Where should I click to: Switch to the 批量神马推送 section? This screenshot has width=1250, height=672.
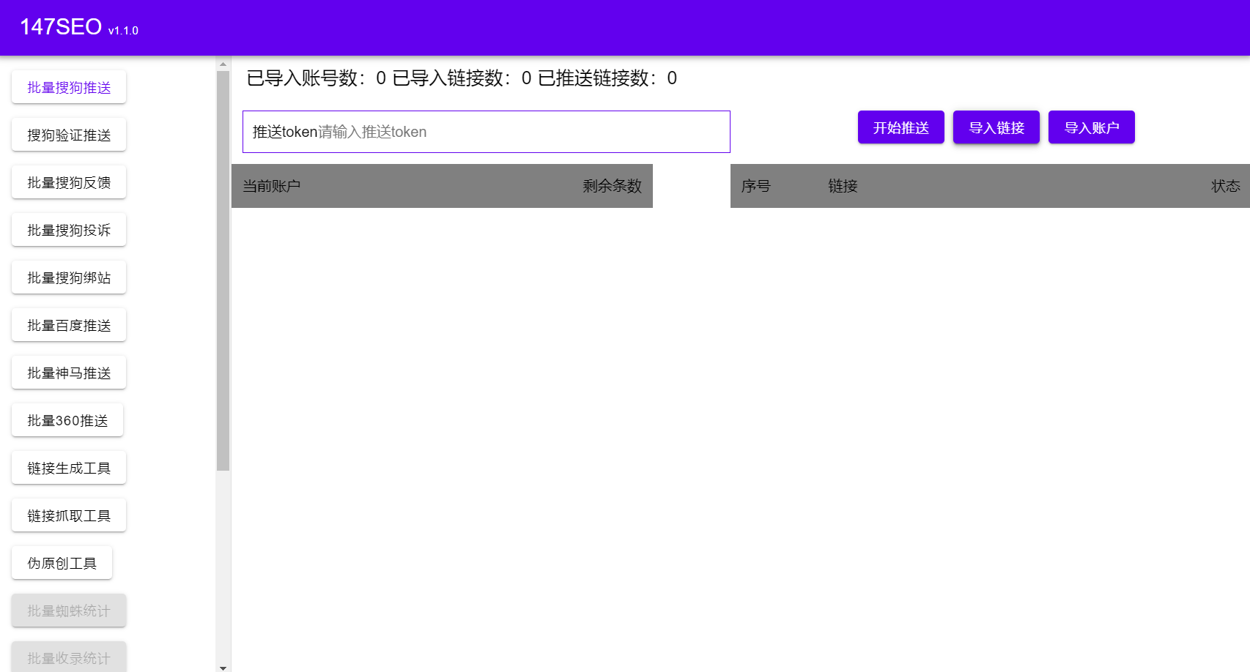(69, 373)
